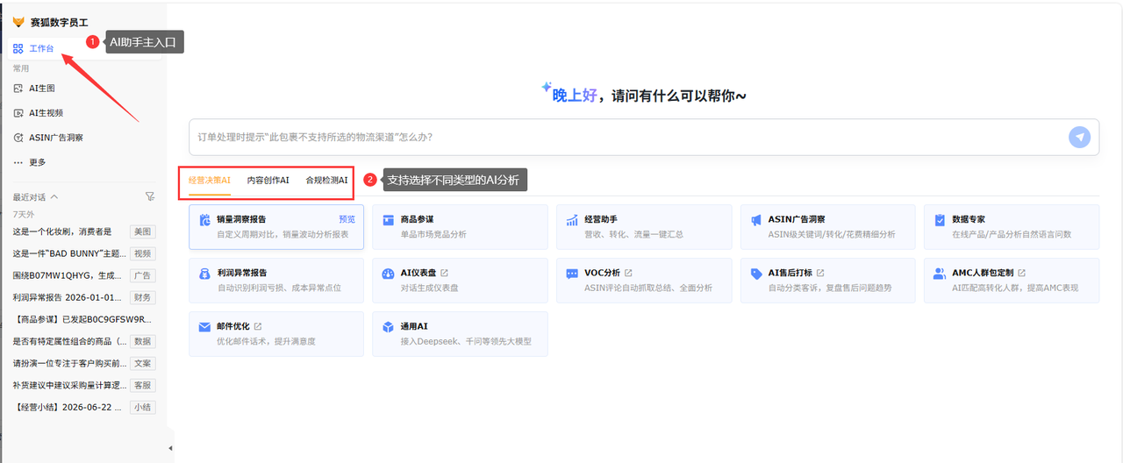
Task: Click the external link icon beside AI仪表盘
Action: tap(444, 273)
